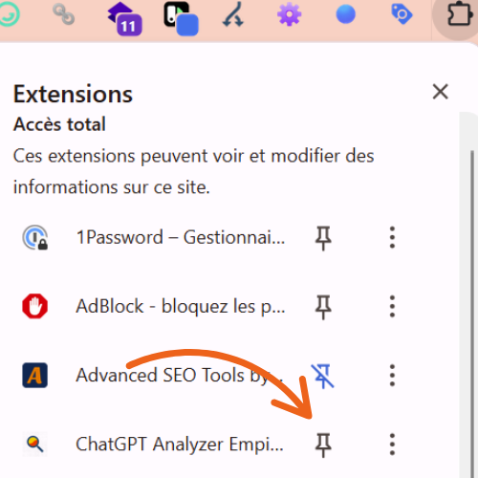Unpin the Advanced SEO Tools extension
Image resolution: width=478 pixels, height=478 pixels.
coord(323,376)
